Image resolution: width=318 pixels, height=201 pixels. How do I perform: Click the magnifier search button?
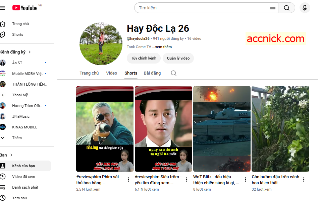286,8
